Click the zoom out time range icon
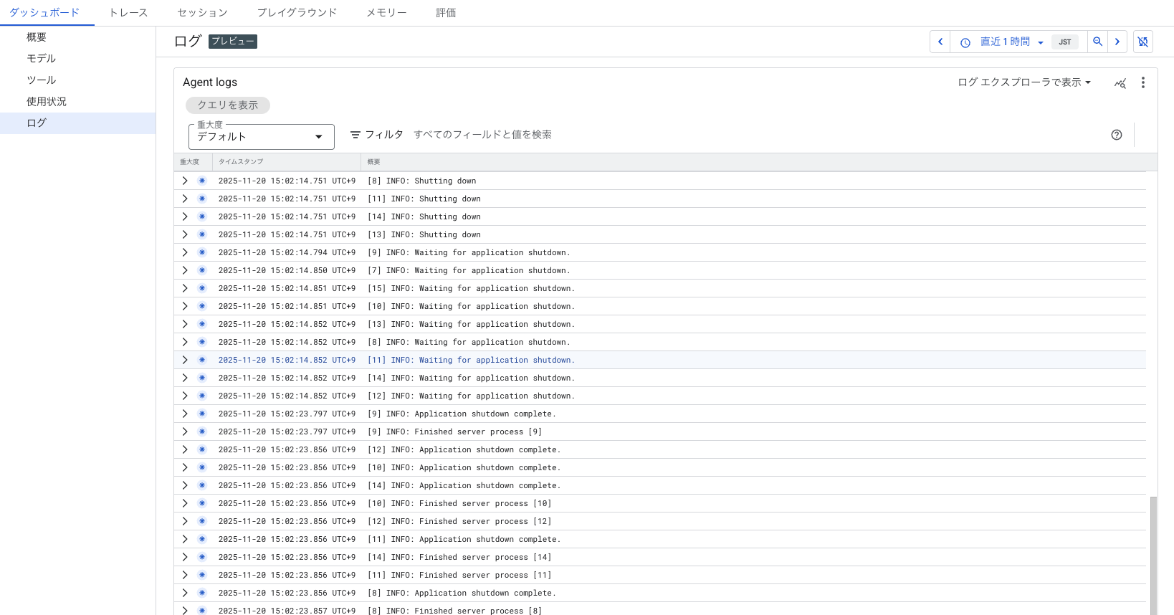This screenshot has width=1174, height=615. (x=1097, y=42)
